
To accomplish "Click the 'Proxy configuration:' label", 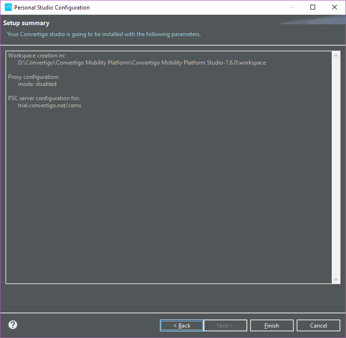I will [33, 77].
